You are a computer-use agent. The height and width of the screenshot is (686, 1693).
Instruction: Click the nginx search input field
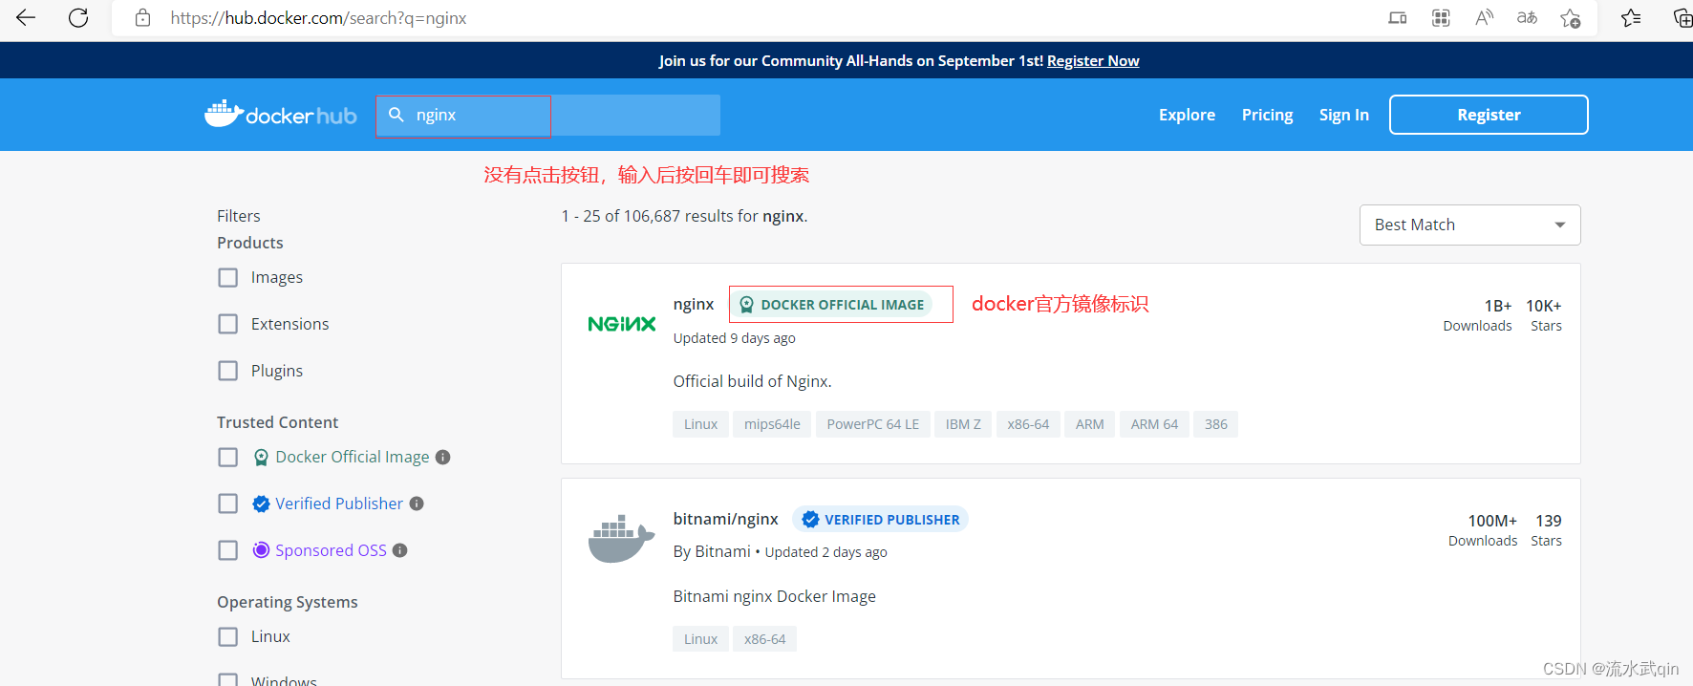pyautogui.click(x=548, y=115)
